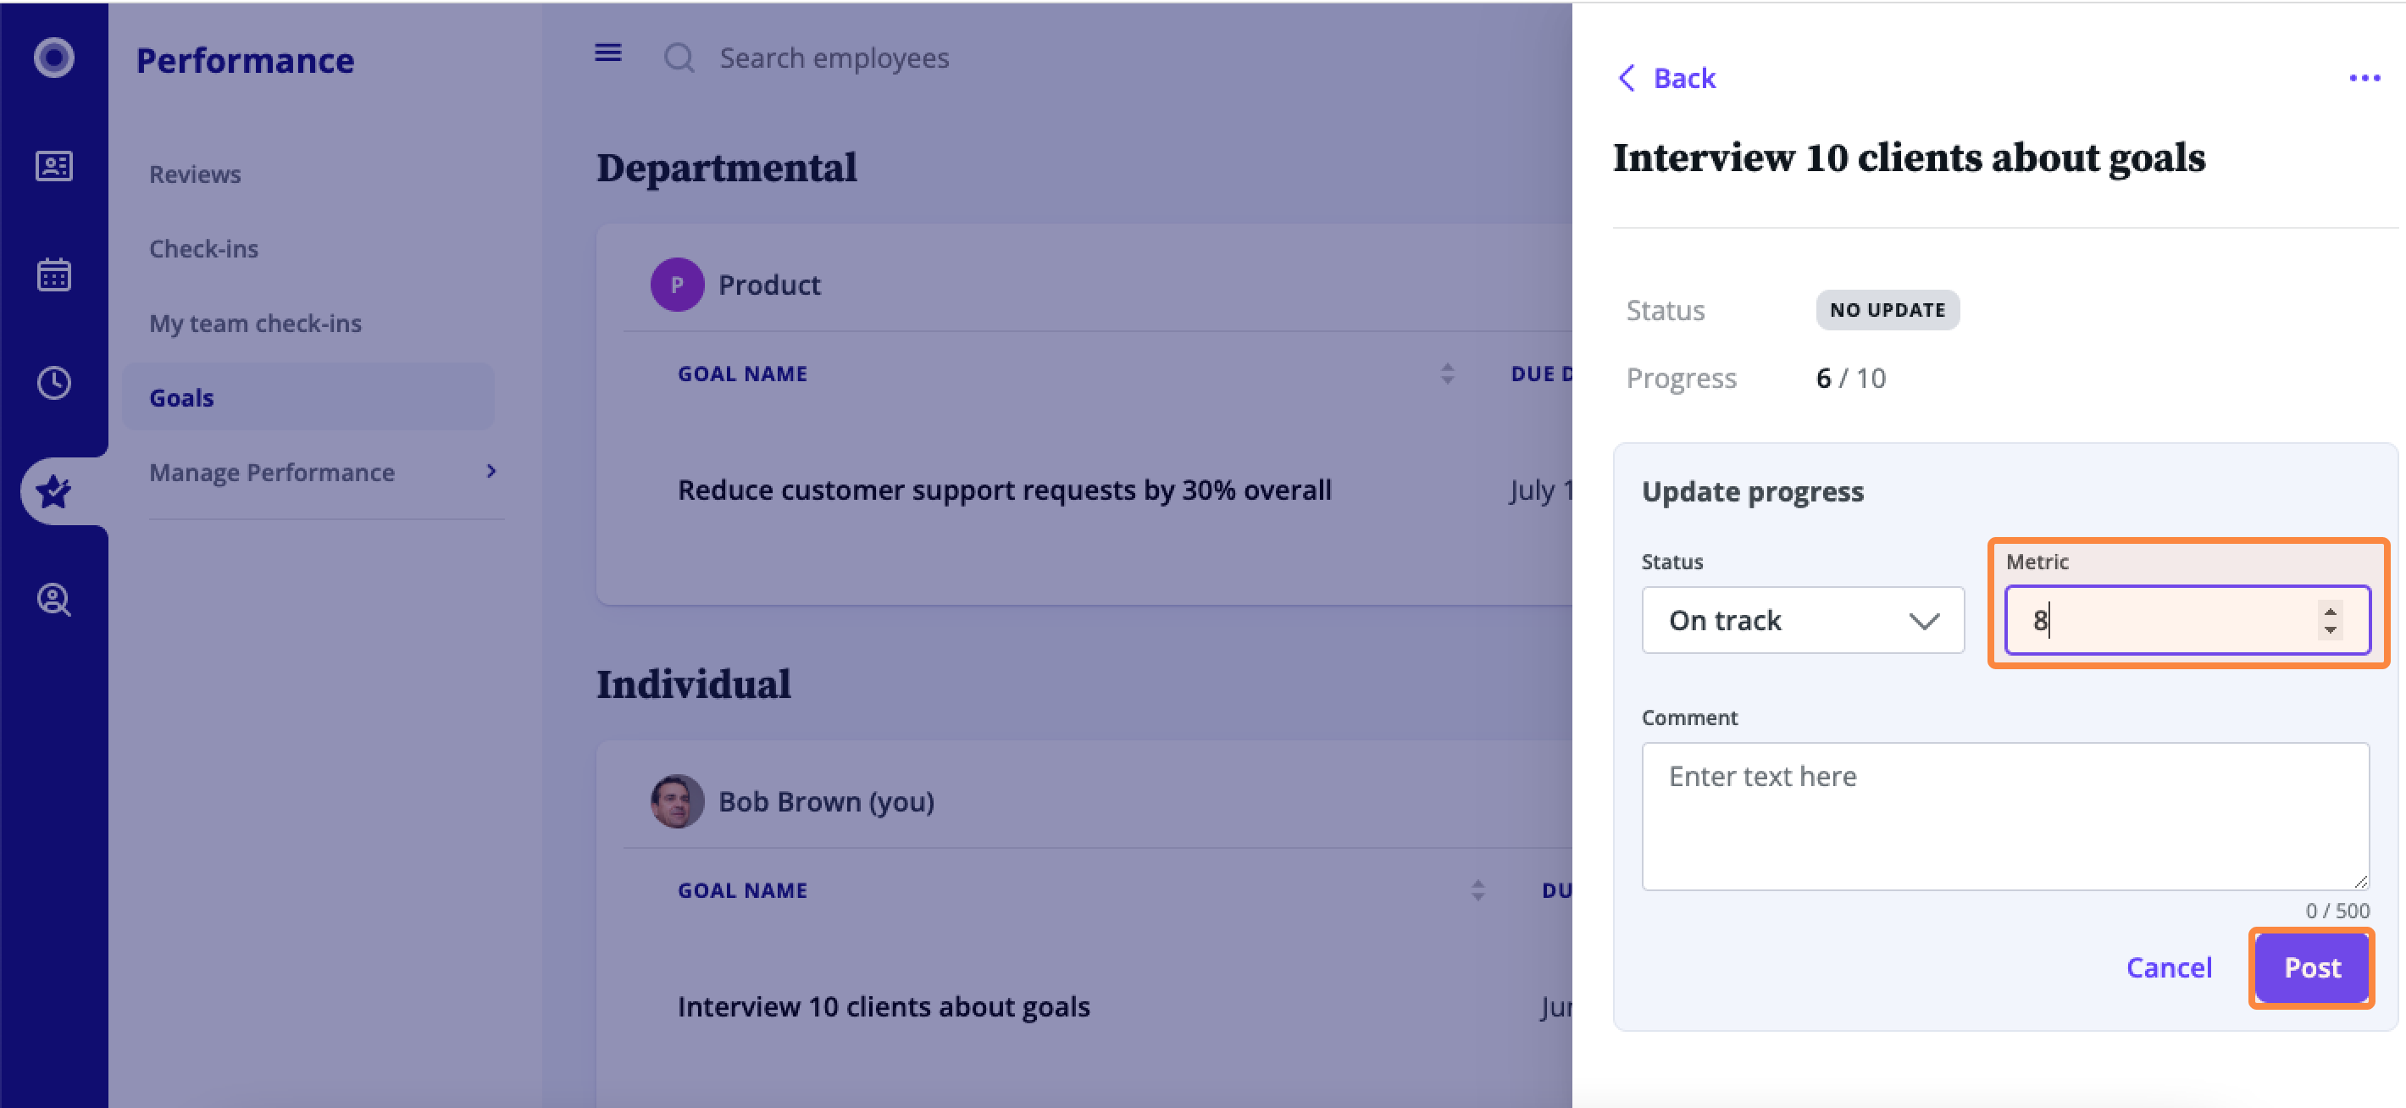Open Check-ins in the Performance menu
This screenshot has width=2406, height=1108.
click(203, 248)
